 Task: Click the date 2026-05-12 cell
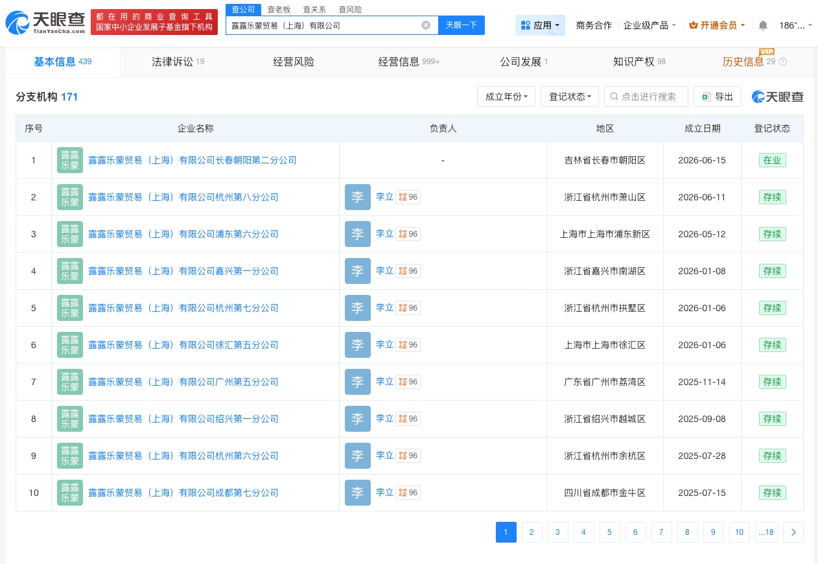click(x=702, y=234)
